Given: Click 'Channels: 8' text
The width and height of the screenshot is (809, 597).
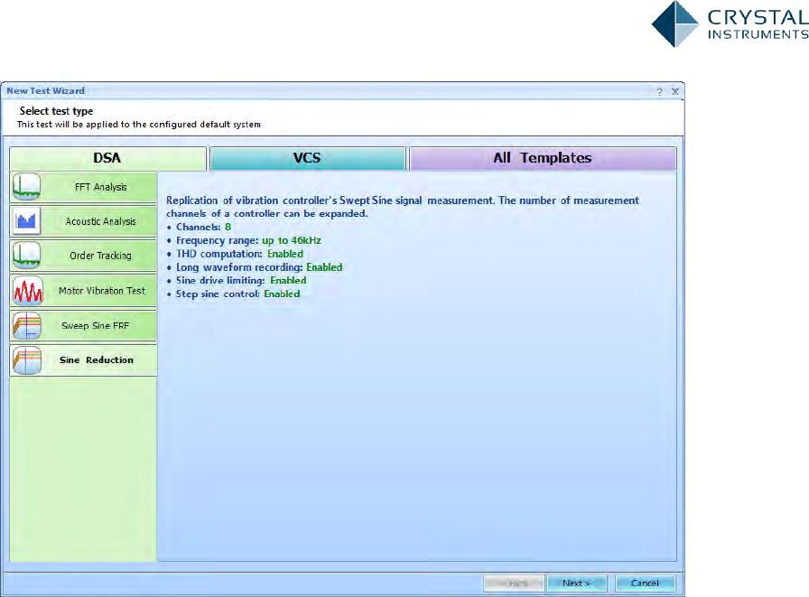Looking at the screenshot, I should point(203,227).
